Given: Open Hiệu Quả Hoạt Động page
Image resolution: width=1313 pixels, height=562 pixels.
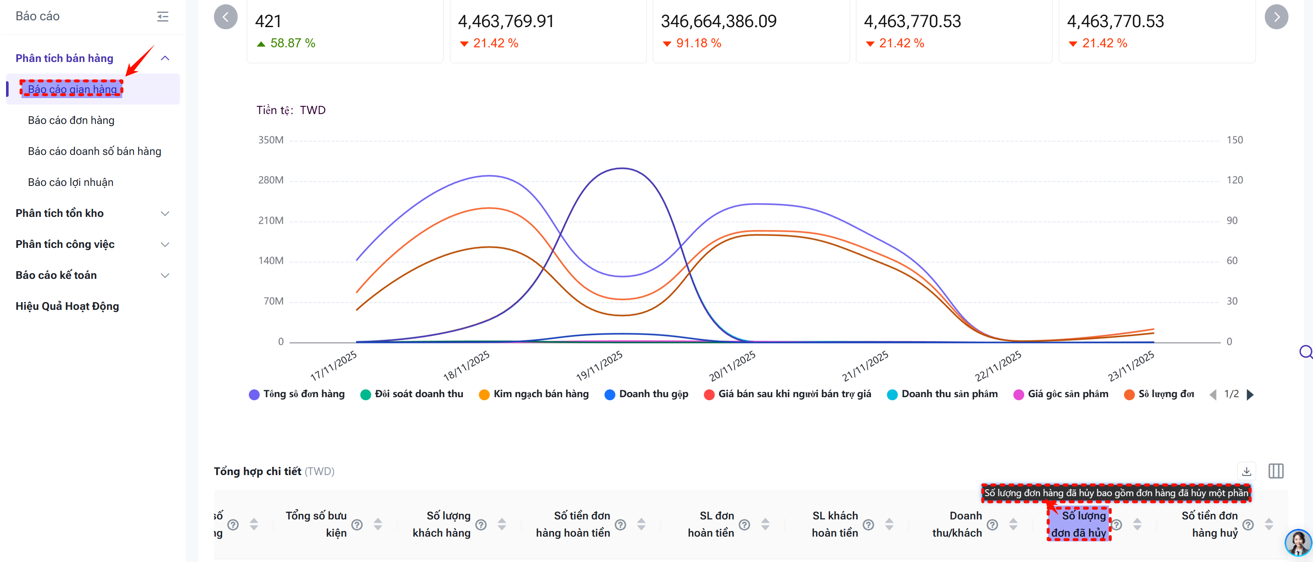Looking at the screenshot, I should (x=67, y=306).
